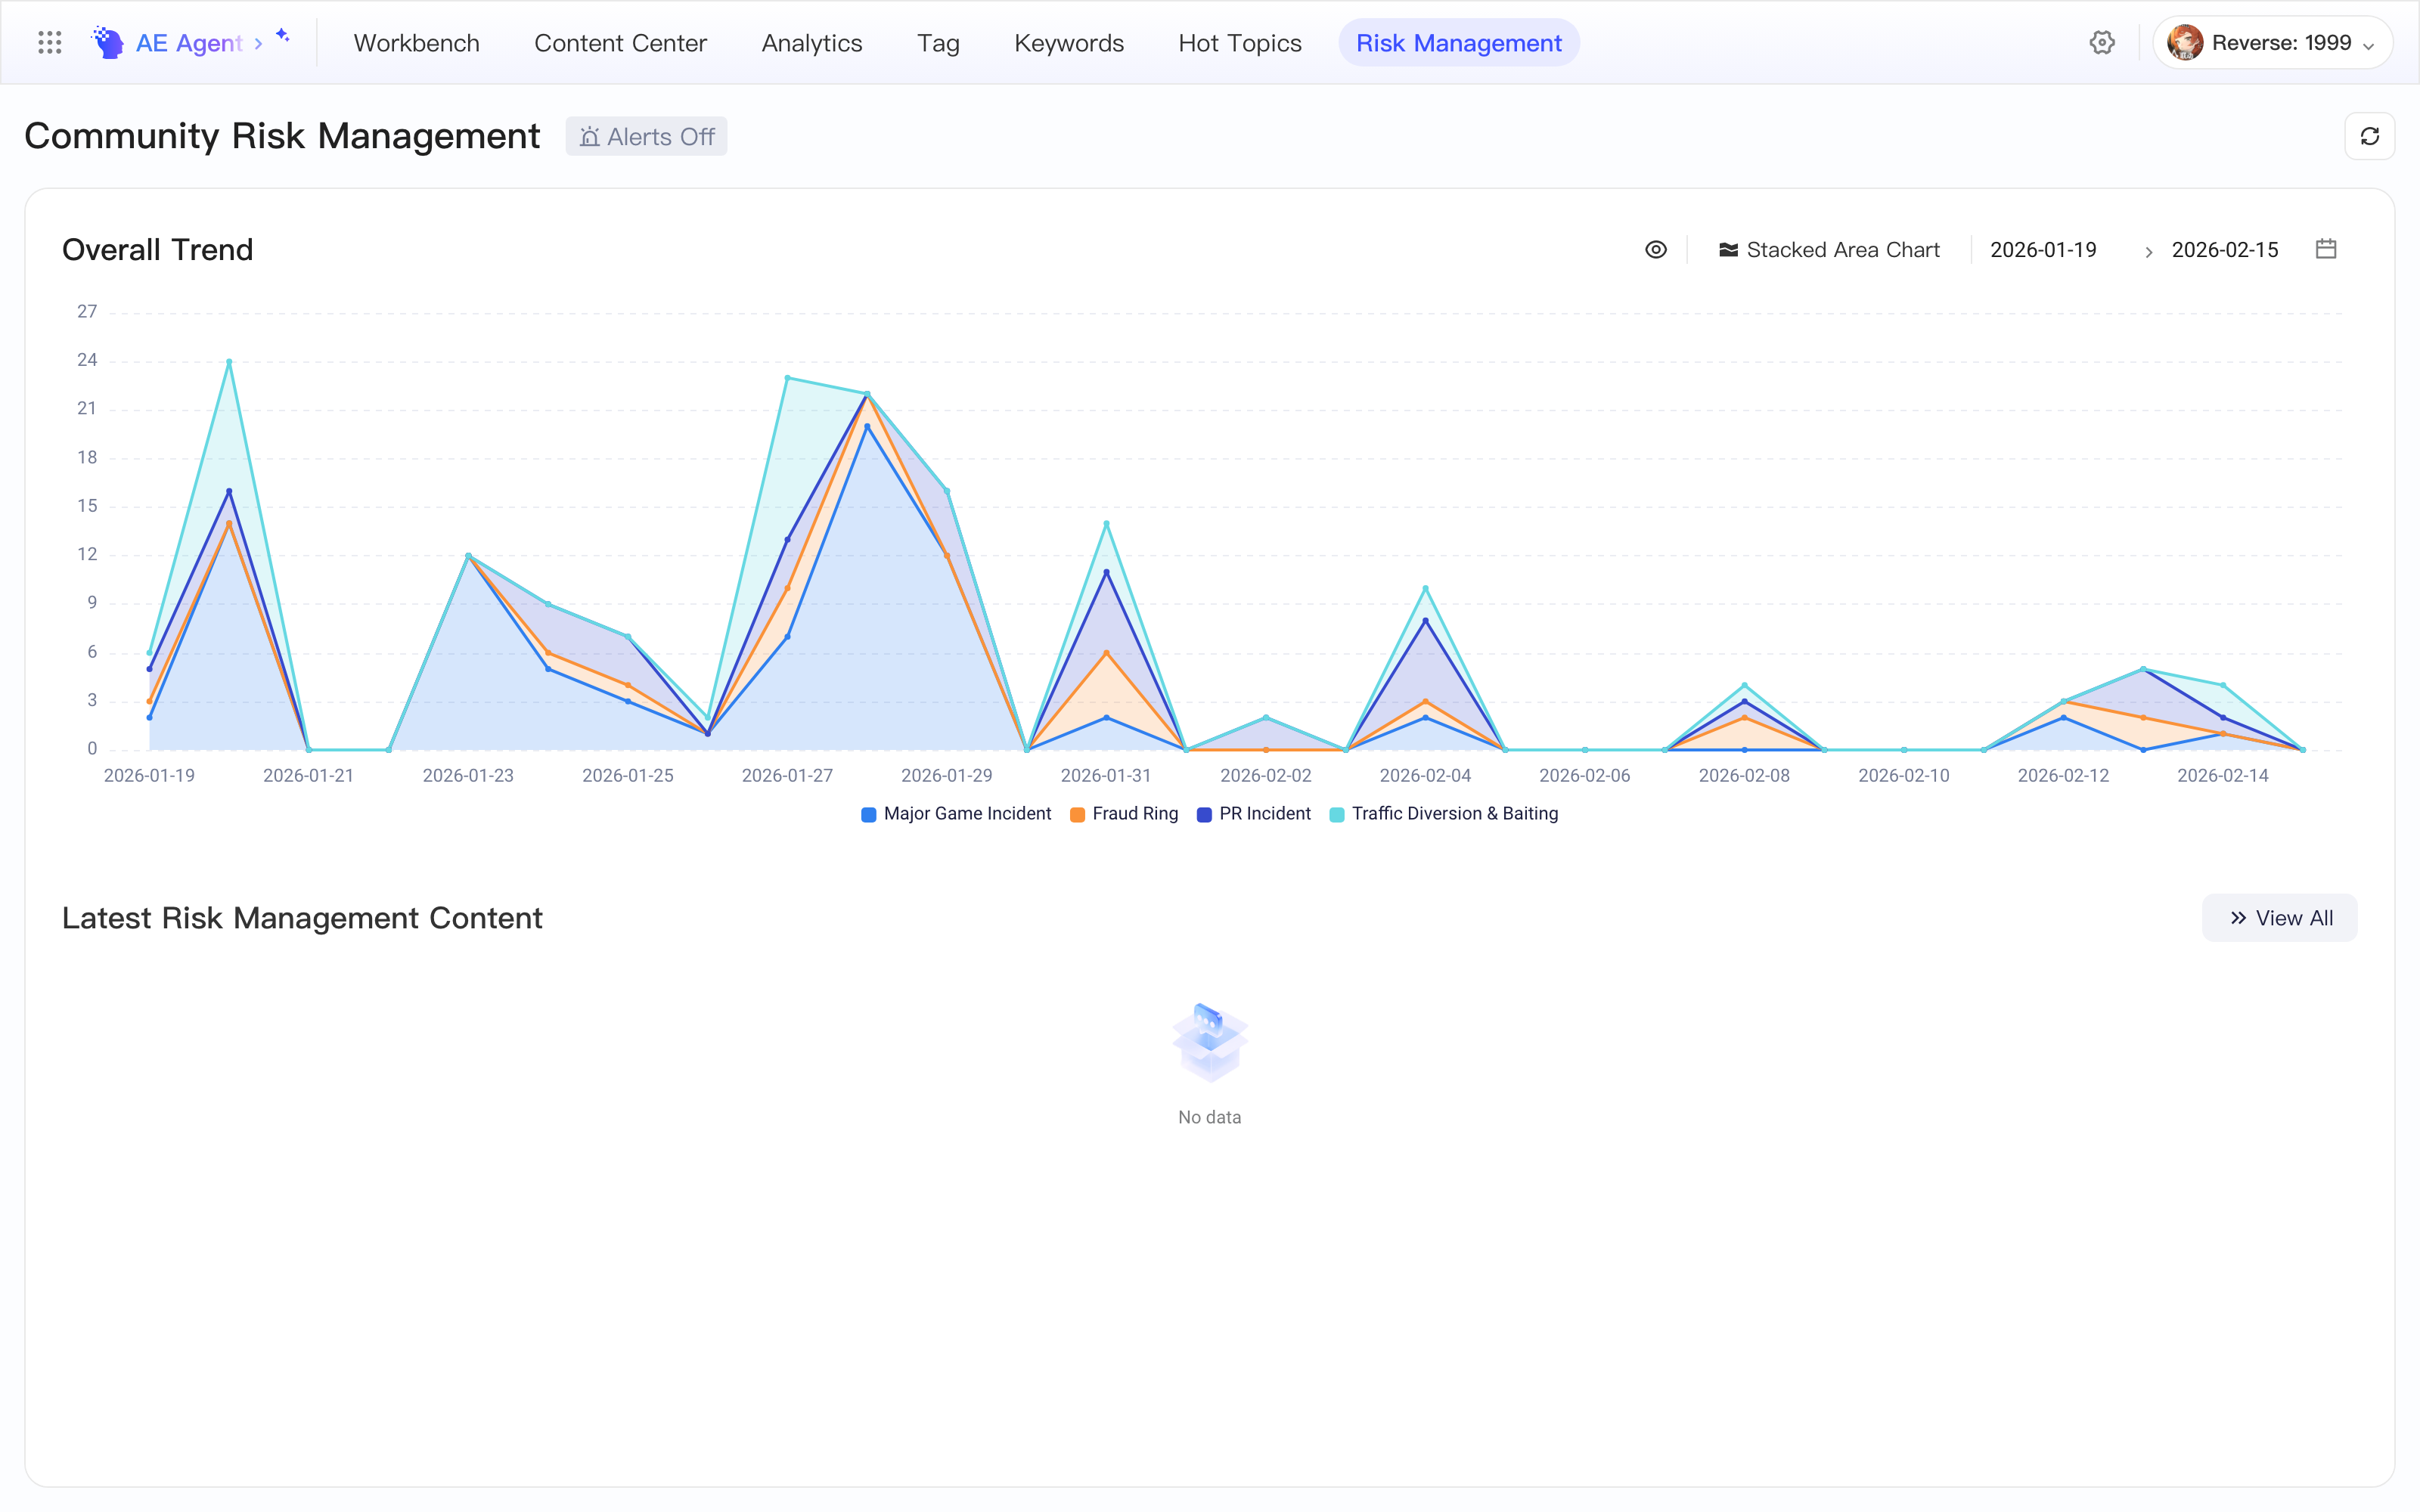
Task: Expand the AE Agent chevron
Action: (x=258, y=44)
